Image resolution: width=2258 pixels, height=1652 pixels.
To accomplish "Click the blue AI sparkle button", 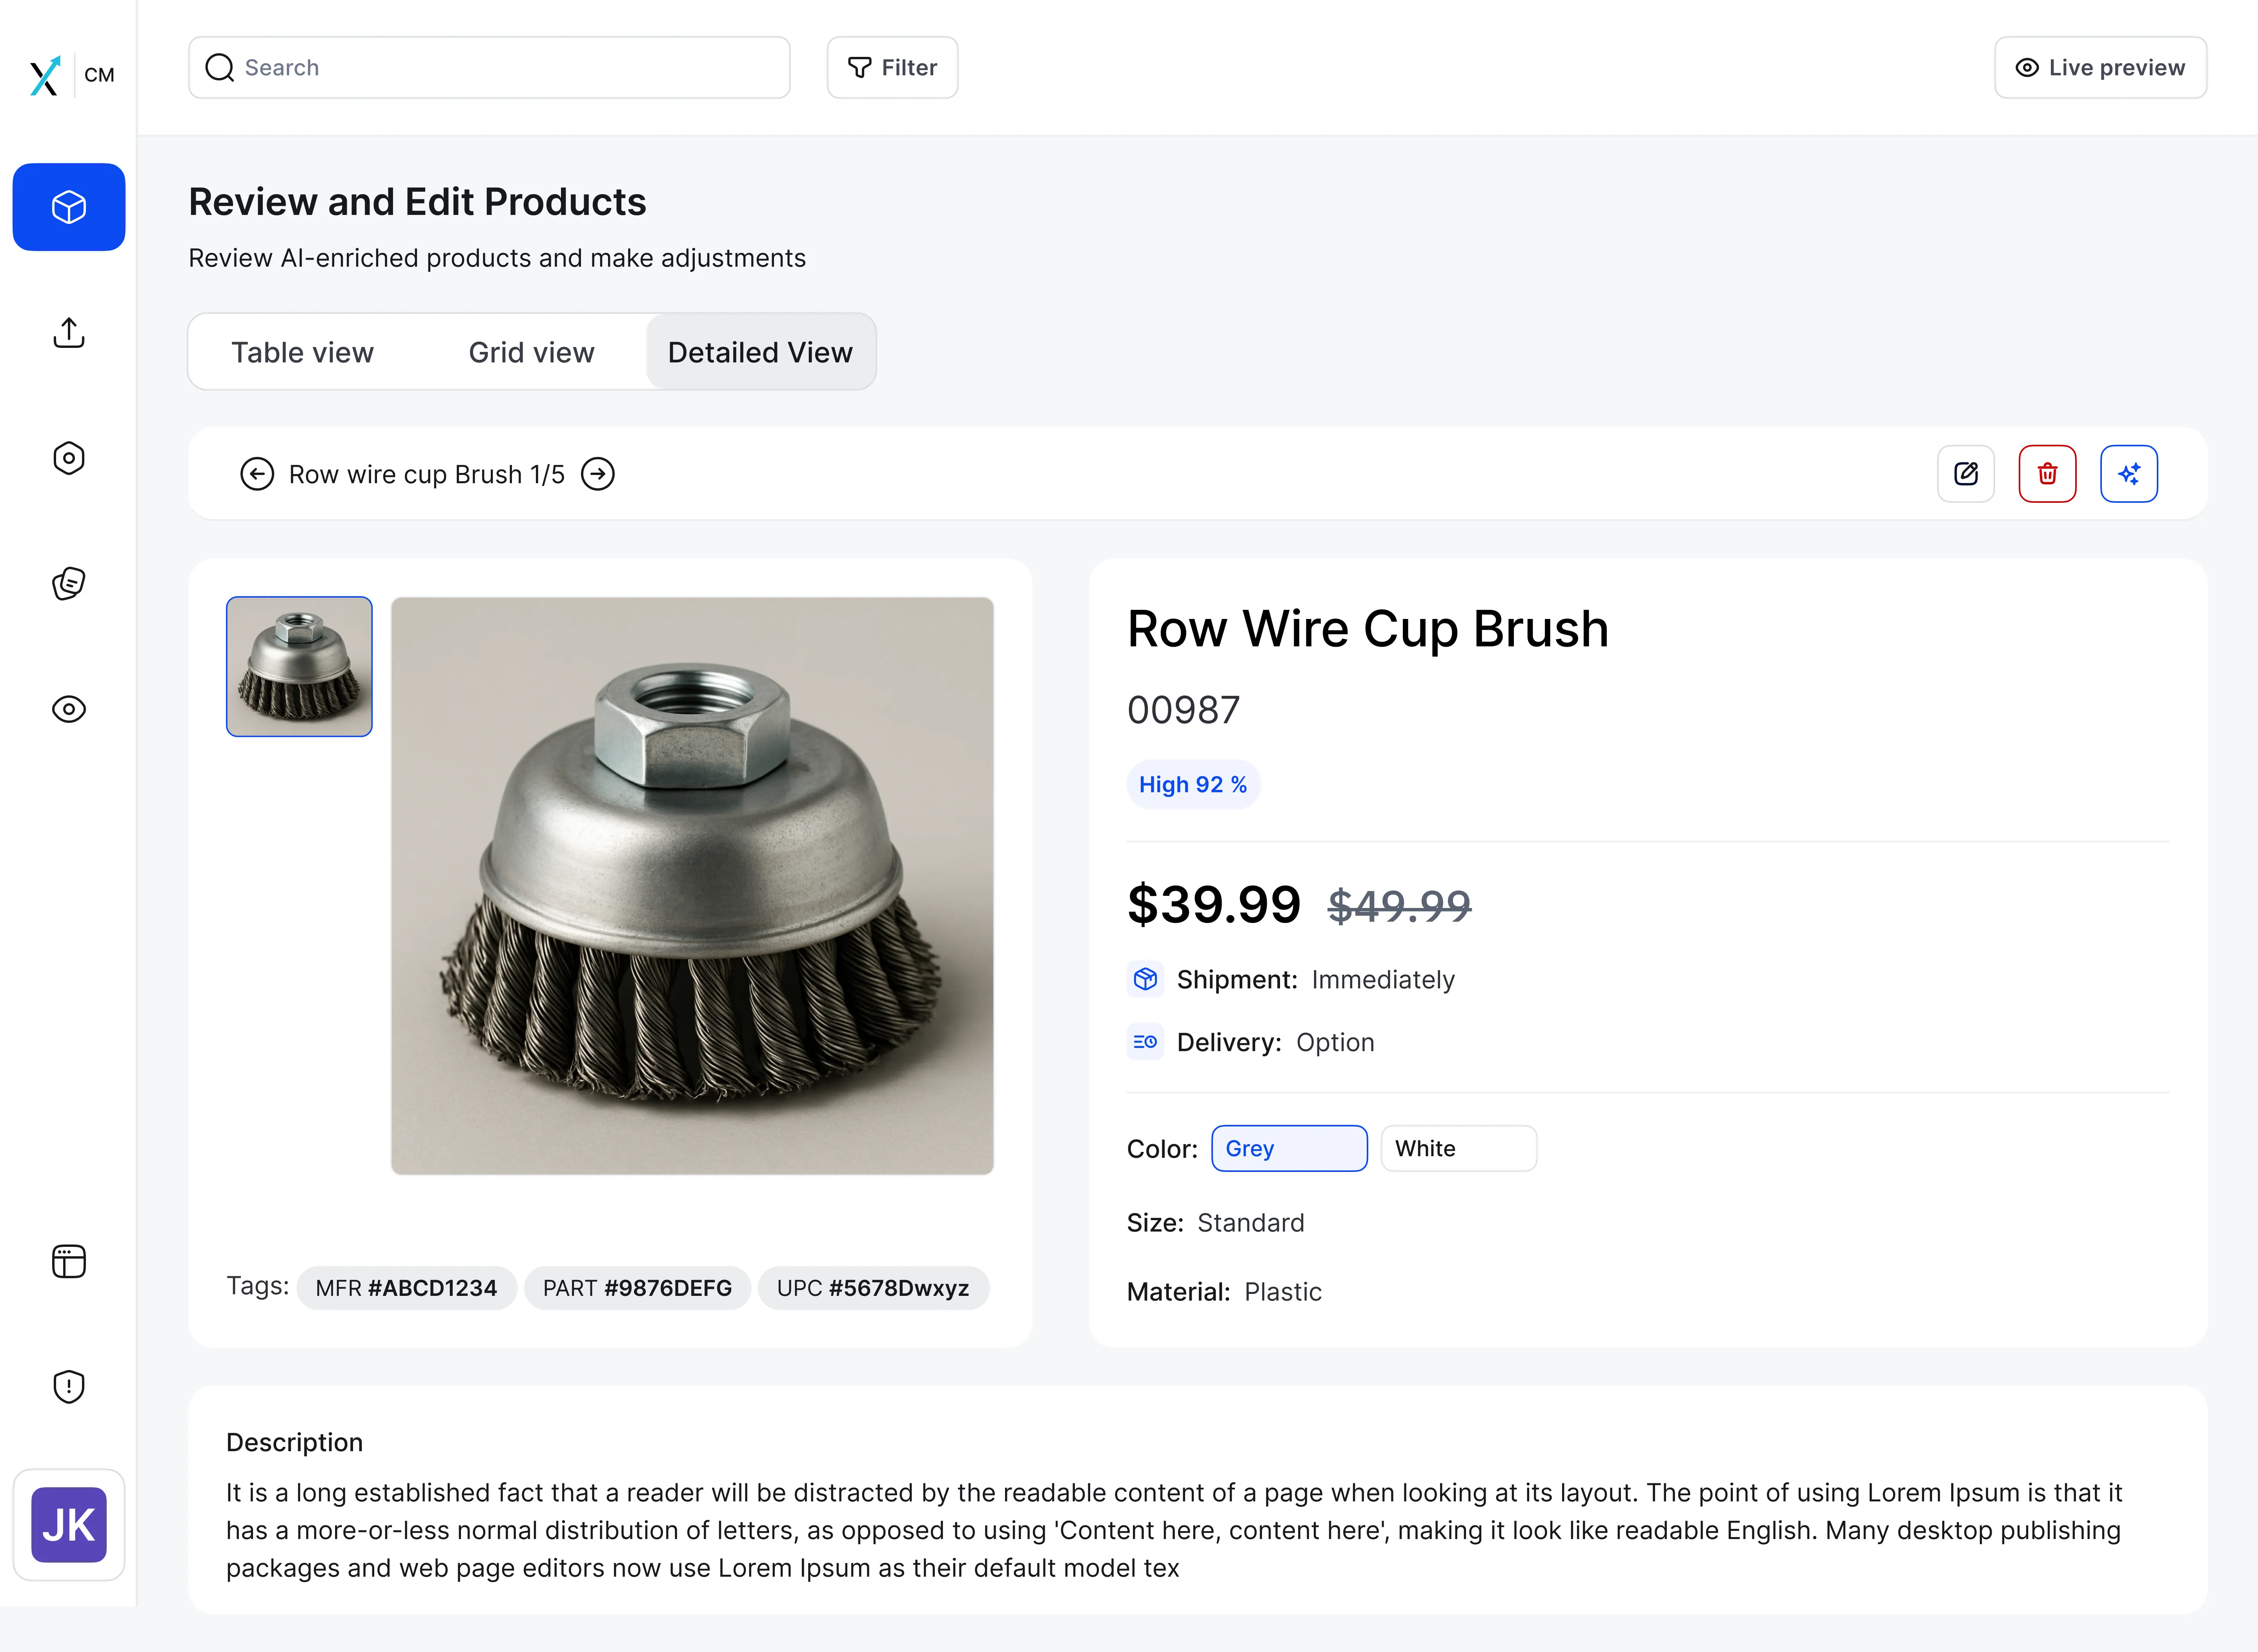I will point(2129,474).
